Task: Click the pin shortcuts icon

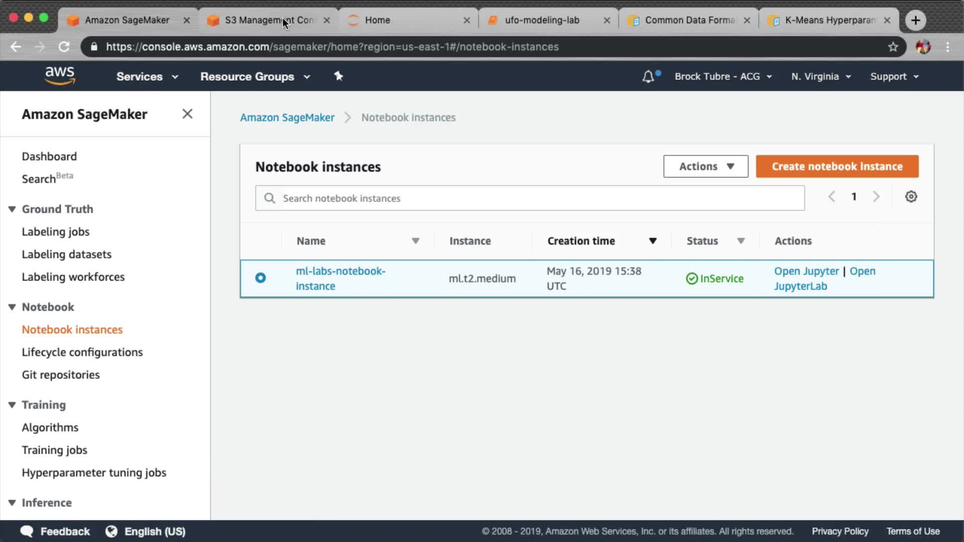Action: 338,76
